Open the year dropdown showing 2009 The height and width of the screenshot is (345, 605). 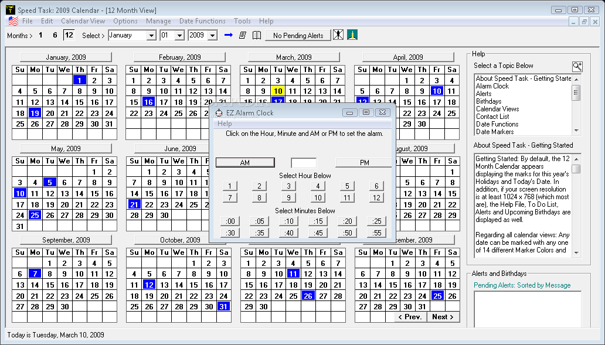(x=212, y=36)
